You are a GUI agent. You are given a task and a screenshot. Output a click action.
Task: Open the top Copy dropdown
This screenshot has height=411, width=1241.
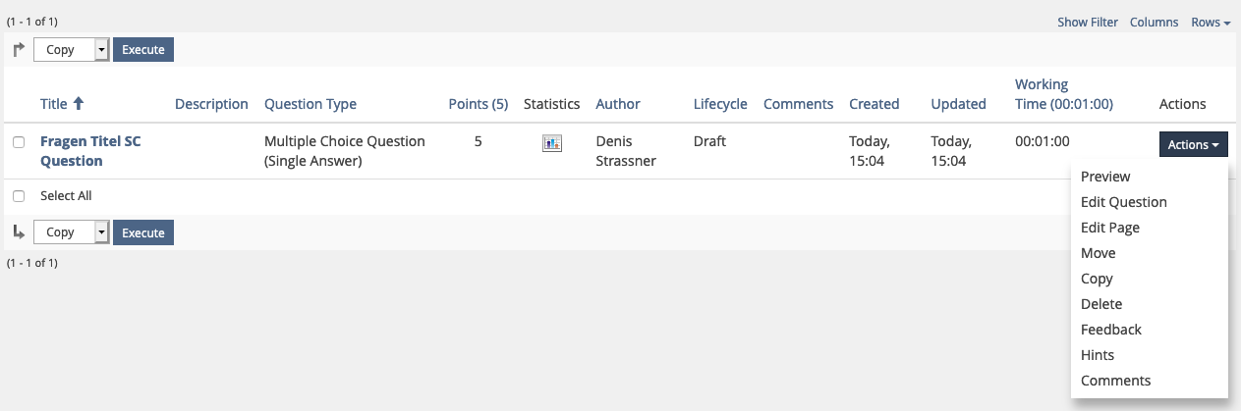[71, 50]
